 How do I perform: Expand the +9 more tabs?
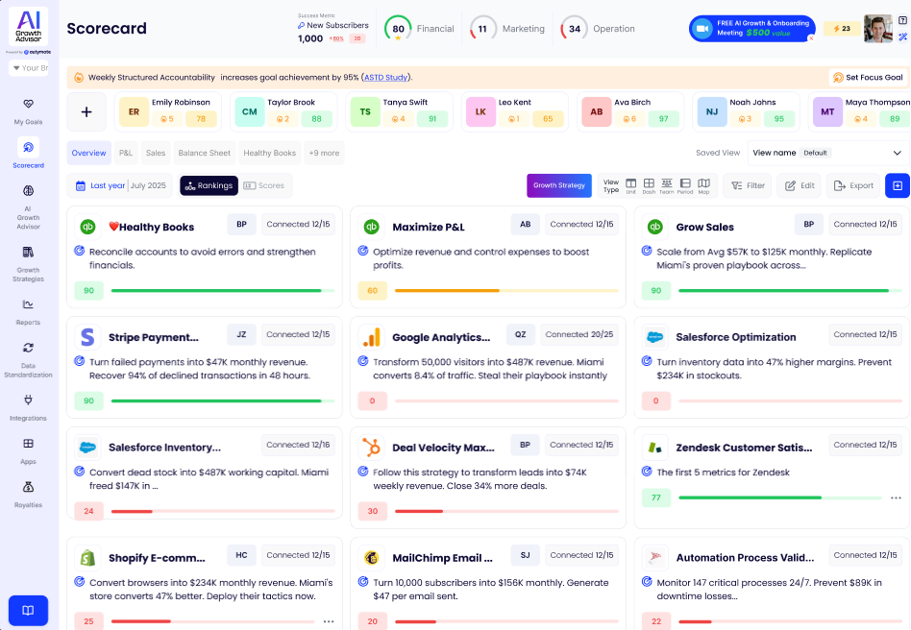(323, 153)
